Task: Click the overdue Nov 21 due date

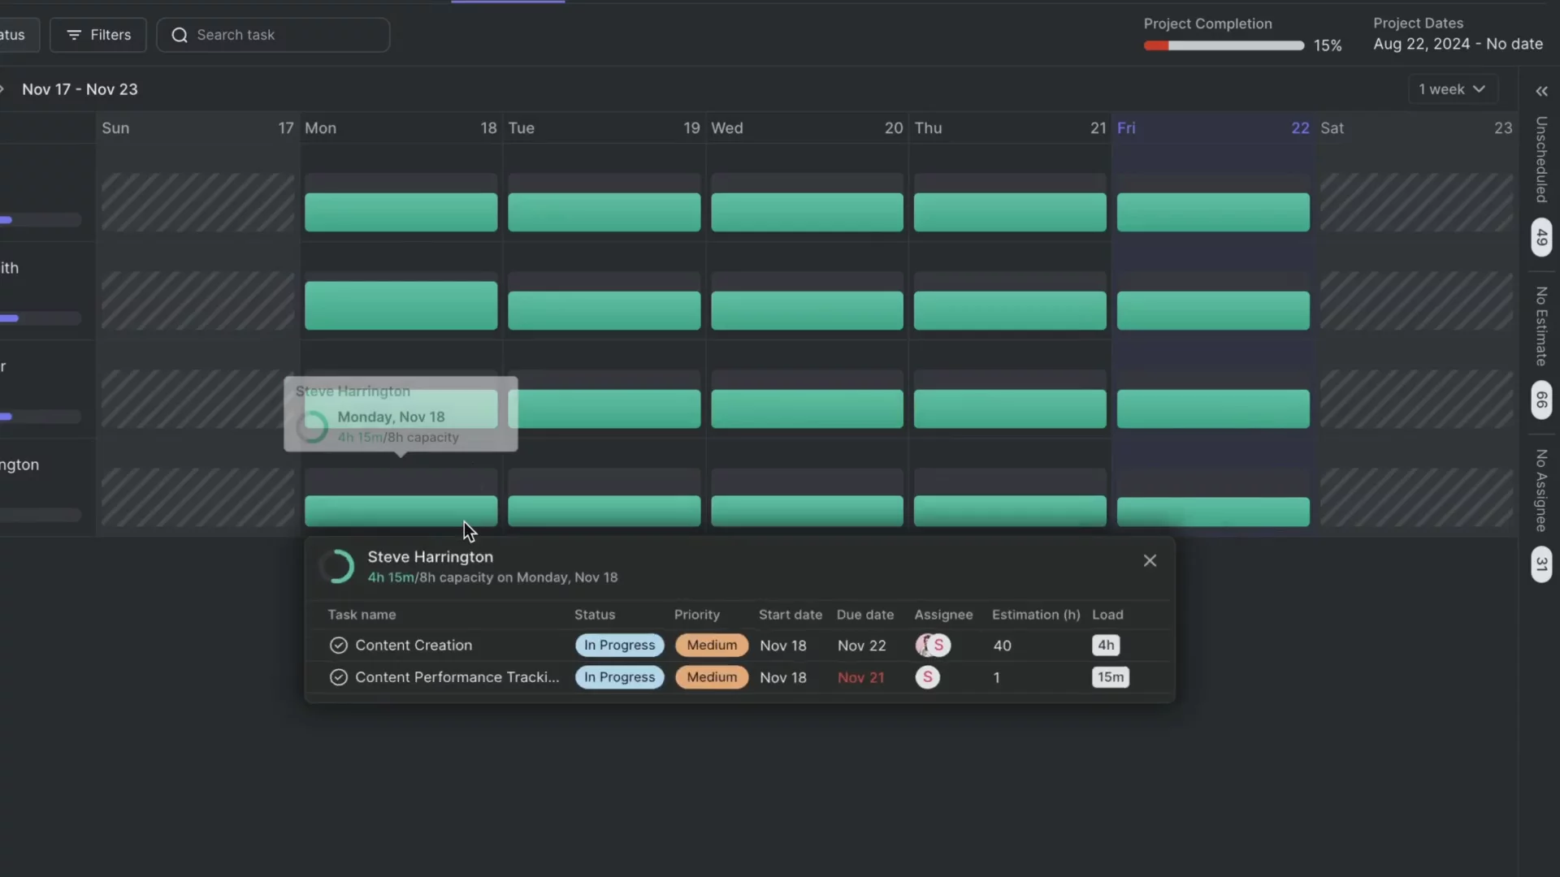Action: 860,677
